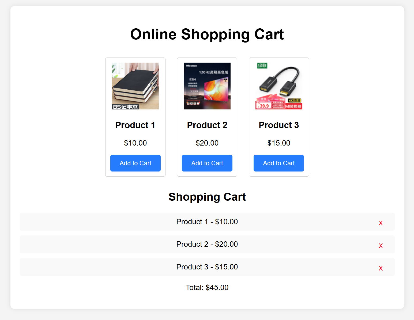Click the Total: $45.00 text

pos(207,287)
